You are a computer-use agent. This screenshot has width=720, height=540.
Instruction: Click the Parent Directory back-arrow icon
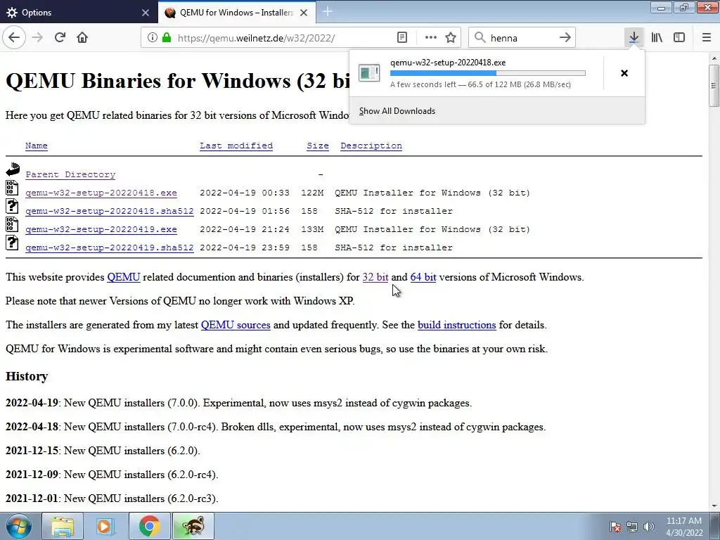[13, 169]
